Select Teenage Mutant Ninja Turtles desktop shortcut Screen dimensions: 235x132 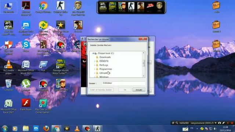tap(61, 67)
